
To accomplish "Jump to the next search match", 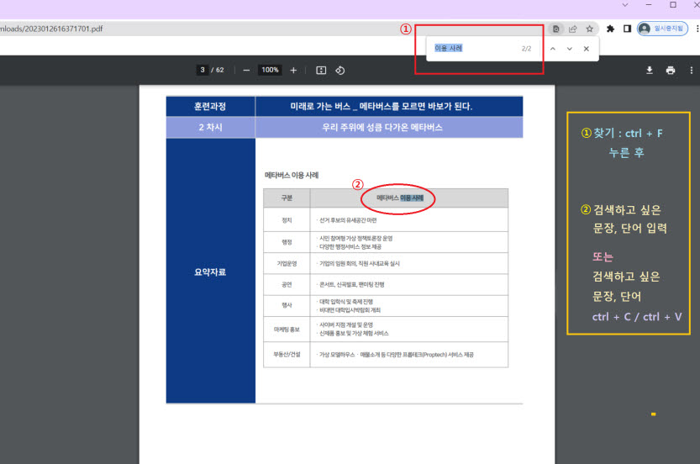I will 569,49.
